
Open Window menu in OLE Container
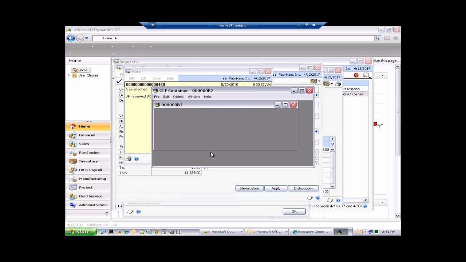click(x=194, y=97)
